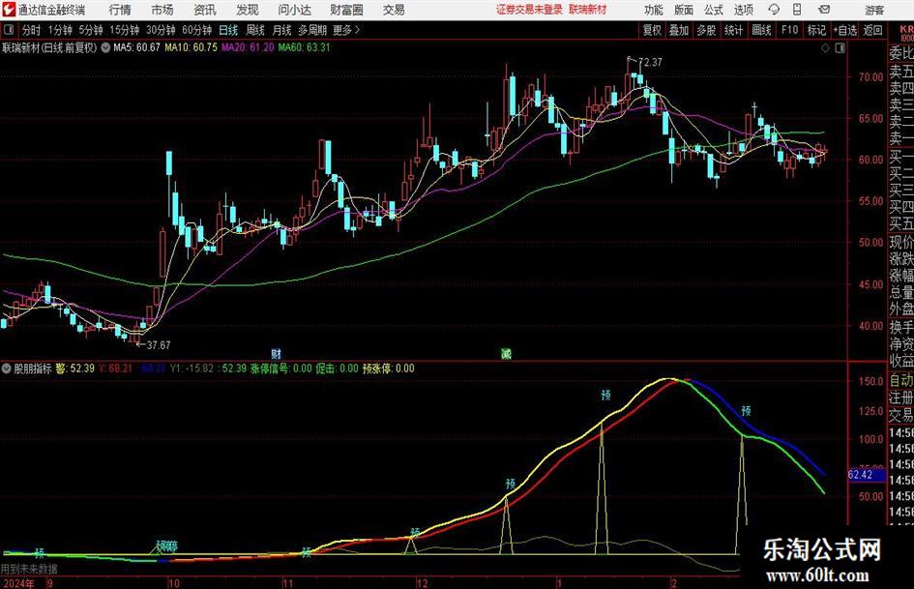Click the MA10: 60.75 label
Viewport: 914px width, 589px height.
pos(191,47)
